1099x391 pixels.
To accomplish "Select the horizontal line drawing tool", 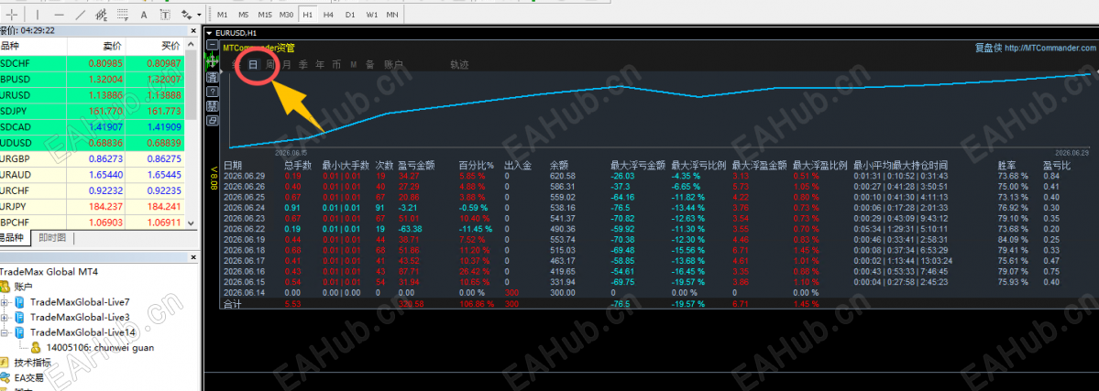I will (x=59, y=14).
